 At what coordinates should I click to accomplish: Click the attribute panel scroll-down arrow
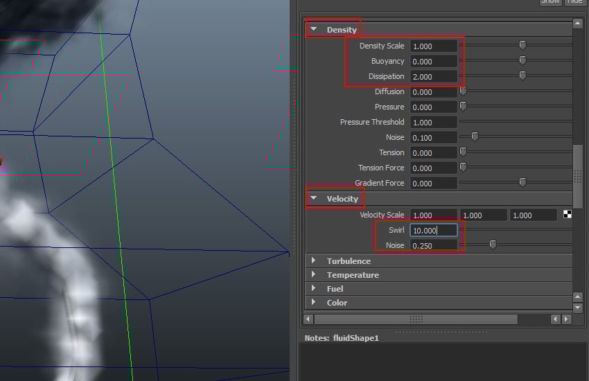(x=578, y=308)
